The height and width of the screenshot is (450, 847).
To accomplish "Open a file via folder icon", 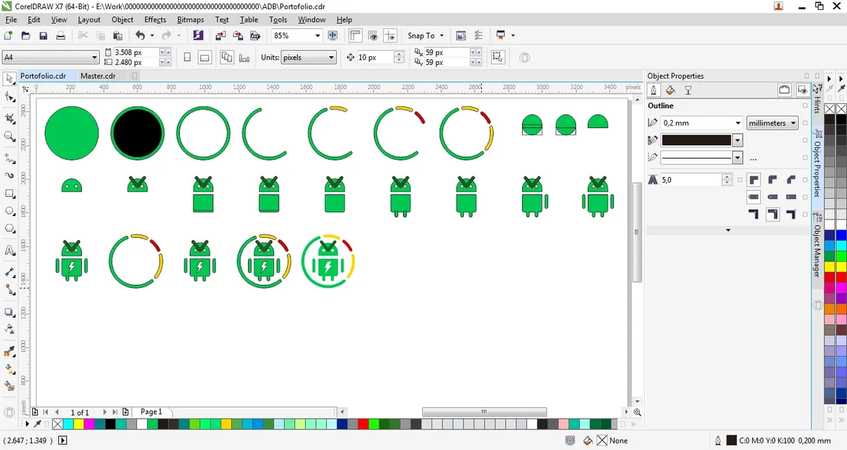I will pyautogui.click(x=26, y=36).
